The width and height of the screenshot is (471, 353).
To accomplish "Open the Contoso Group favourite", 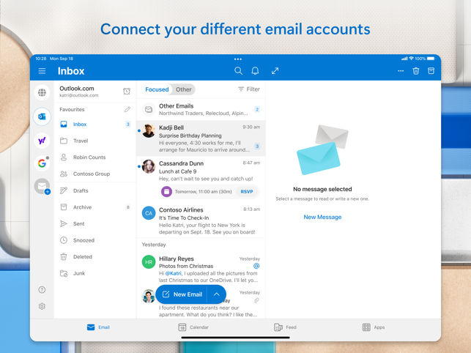I will pyautogui.click(x=95, y=174).
